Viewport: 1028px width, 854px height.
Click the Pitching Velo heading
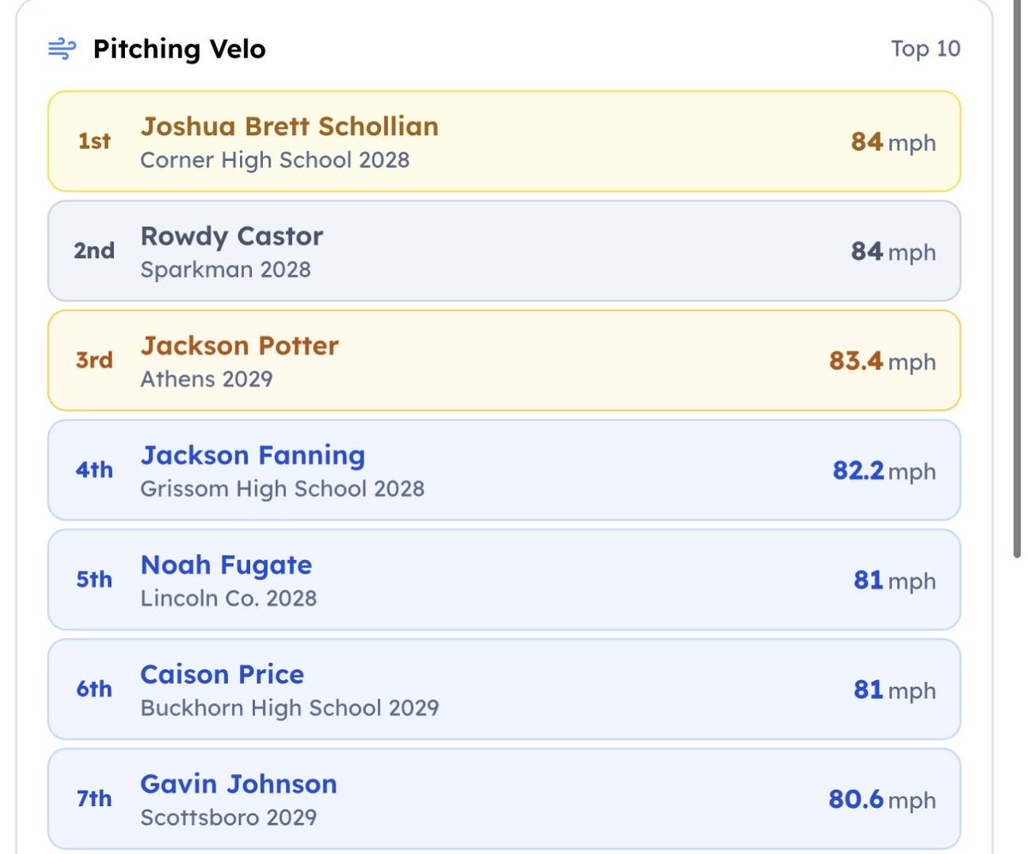[179, 50]
